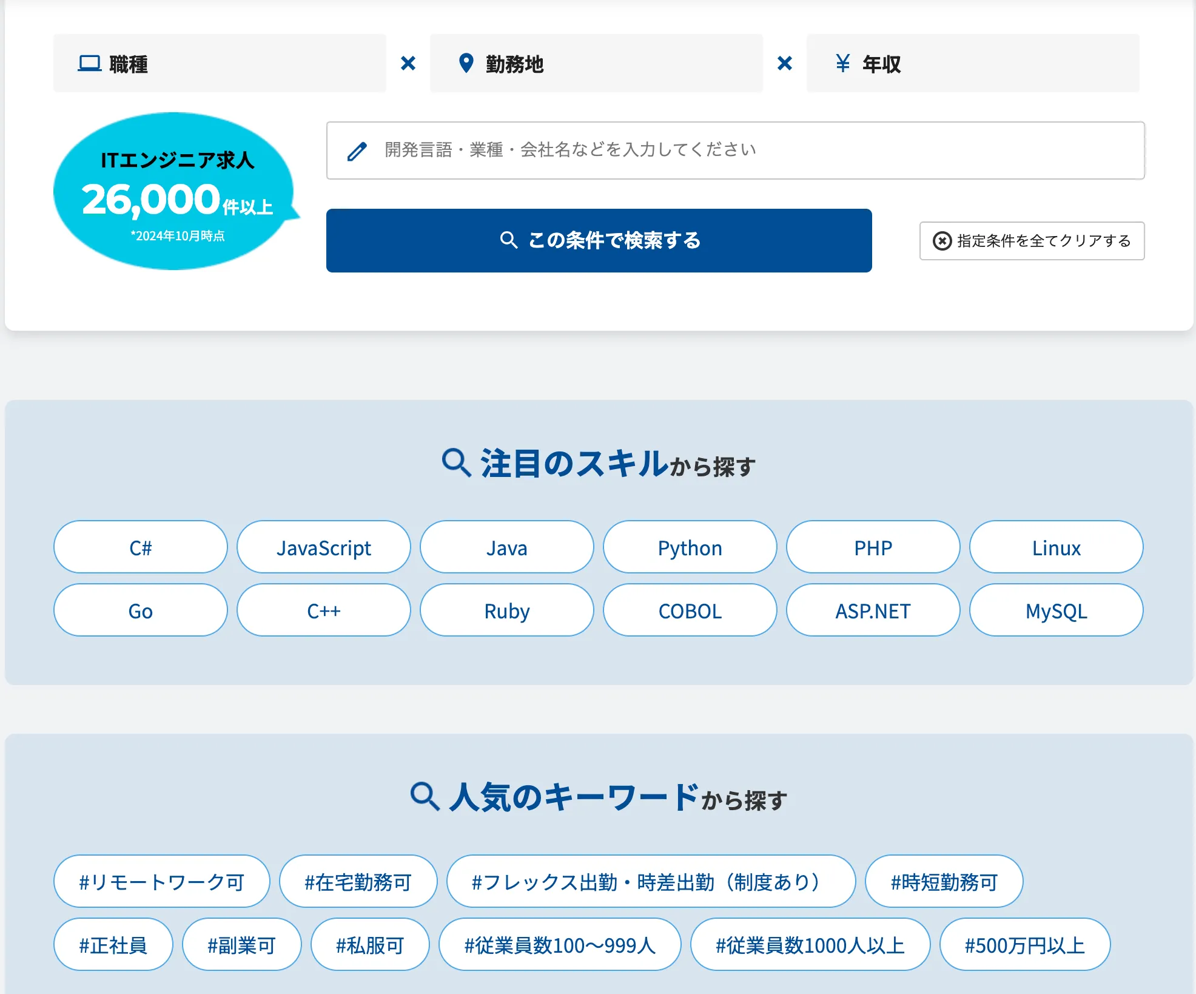Click the yen icon beside 年収

pyautogui.click(x=842, y=63)
